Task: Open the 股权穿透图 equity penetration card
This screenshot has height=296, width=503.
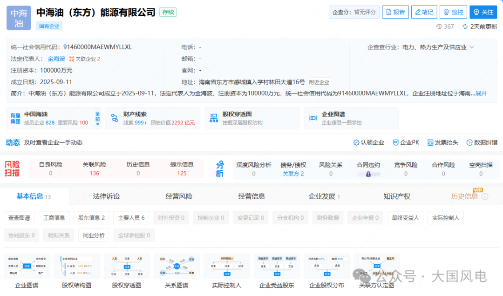Action: point(252,118)
